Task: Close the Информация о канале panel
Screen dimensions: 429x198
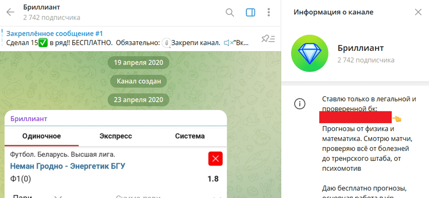Action: point(418,12)
